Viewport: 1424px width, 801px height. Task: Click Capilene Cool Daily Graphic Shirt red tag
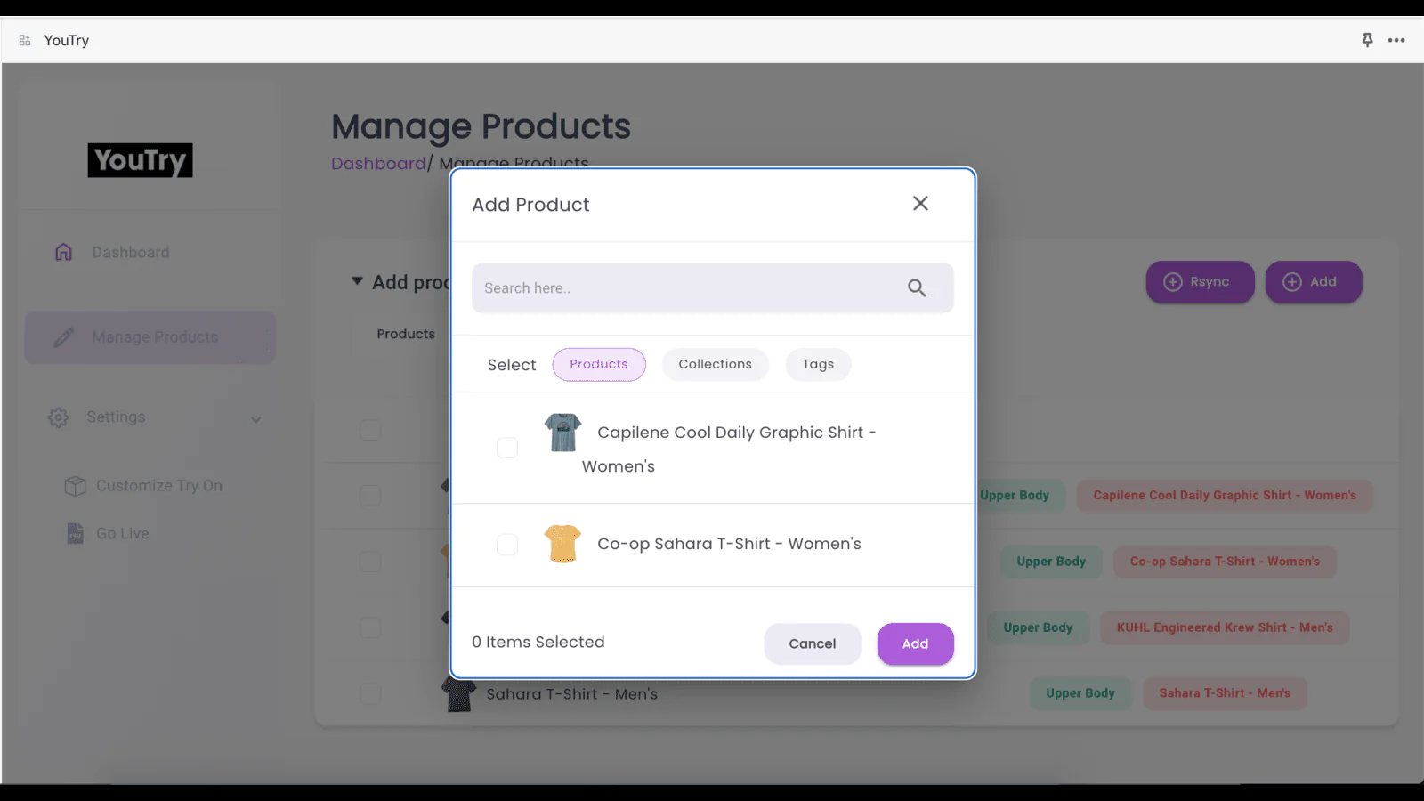click(x=1225, y=496)
